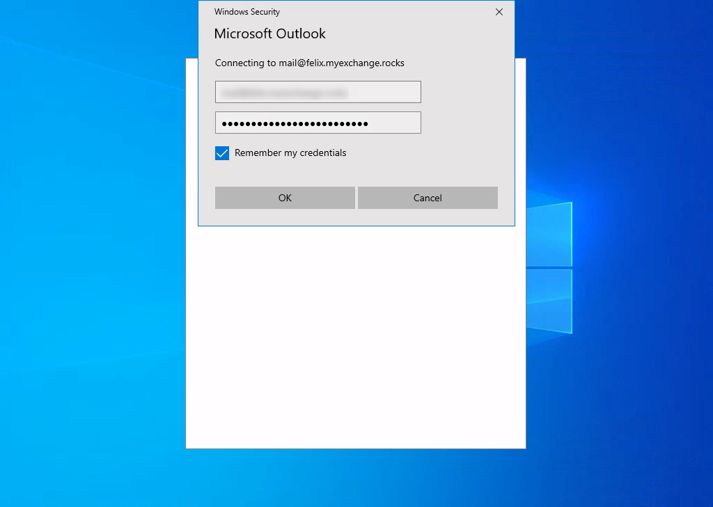Cancel the Outlook credential request
This screenshot has height=507, width=713.
(x=427, y=198)
